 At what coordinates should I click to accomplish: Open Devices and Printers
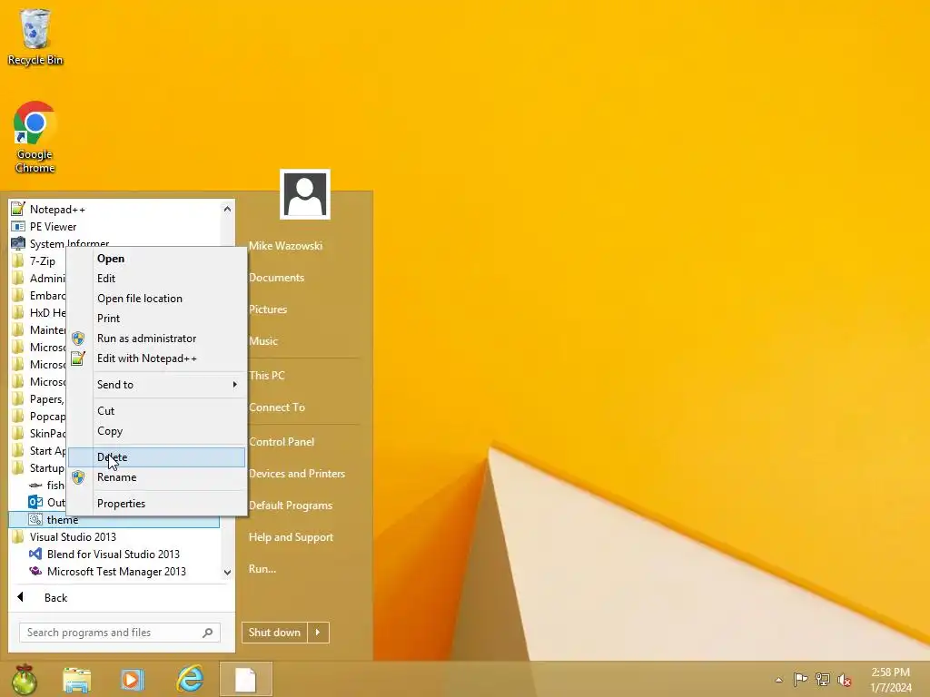tap(297, 474)
